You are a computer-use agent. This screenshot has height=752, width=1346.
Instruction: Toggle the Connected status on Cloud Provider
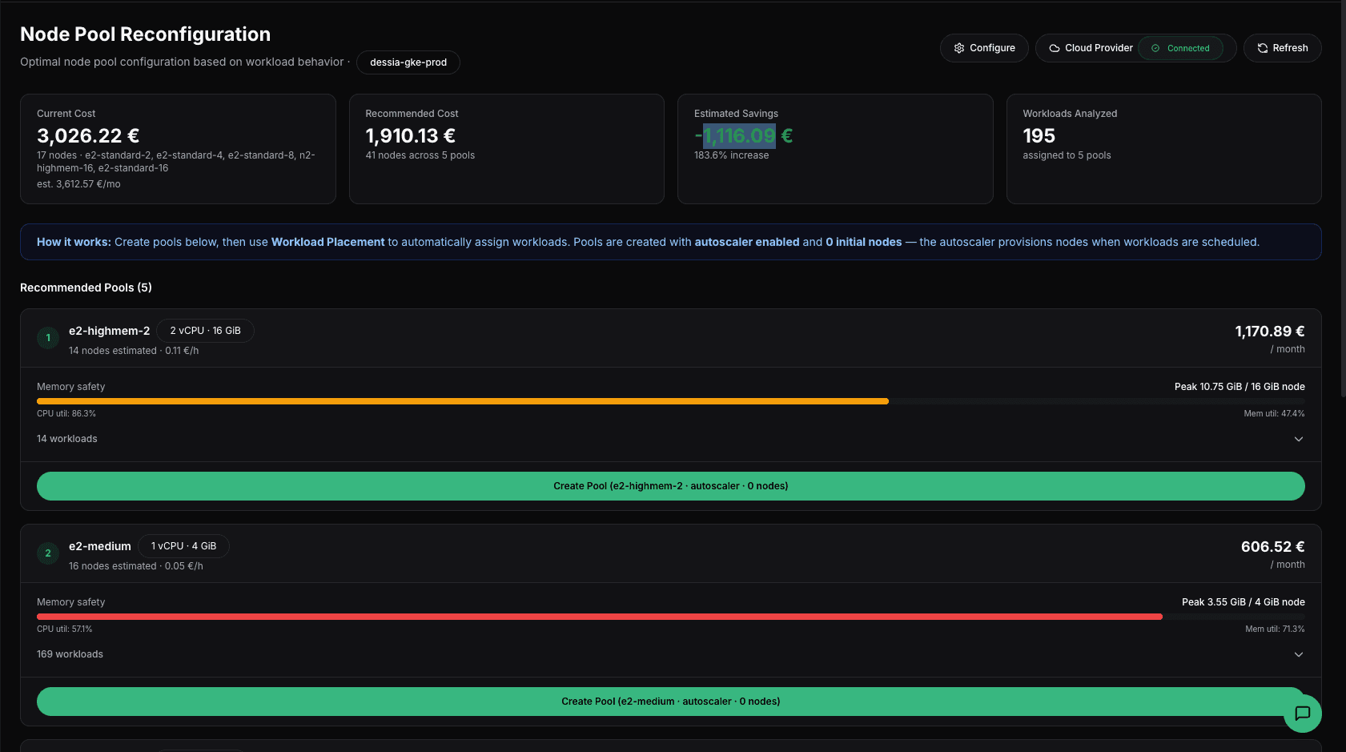(1181, 48)
